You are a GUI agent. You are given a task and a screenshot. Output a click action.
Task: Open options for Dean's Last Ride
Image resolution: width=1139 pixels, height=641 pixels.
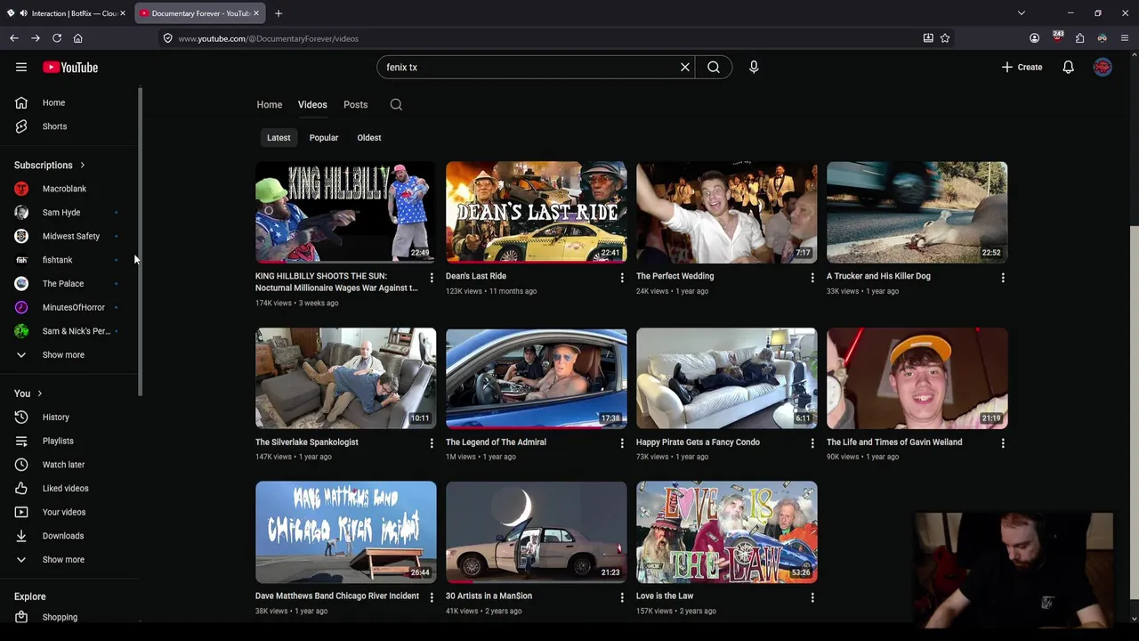(622, 278)
